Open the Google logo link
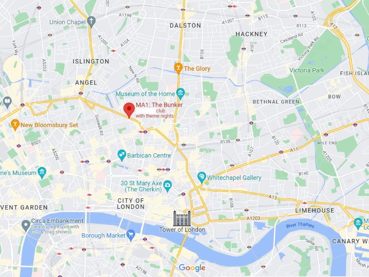 (x=192, y=268)
